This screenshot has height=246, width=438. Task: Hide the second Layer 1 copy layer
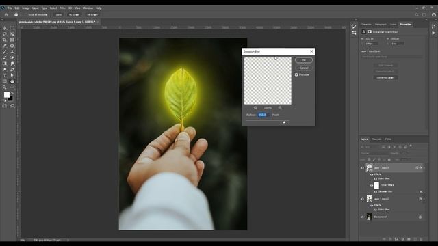362,199
